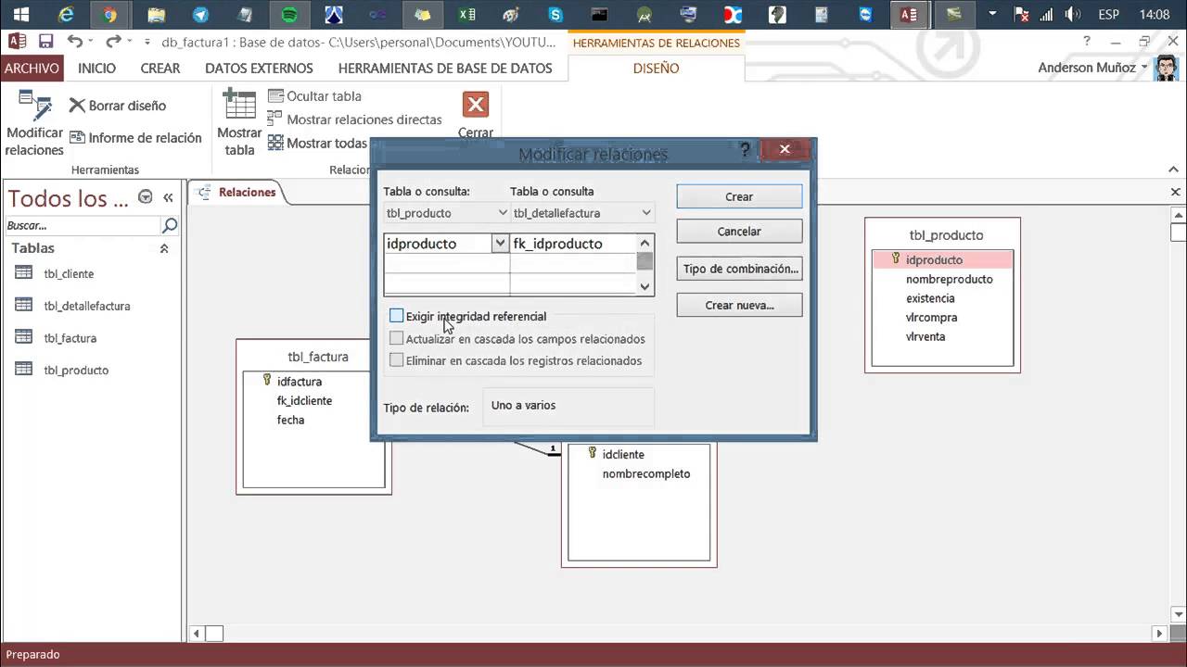Switch to HERRAMIENTAS DE BASE DE DATOS tab
Screen dimensions: 1187x667
[445, 68]
